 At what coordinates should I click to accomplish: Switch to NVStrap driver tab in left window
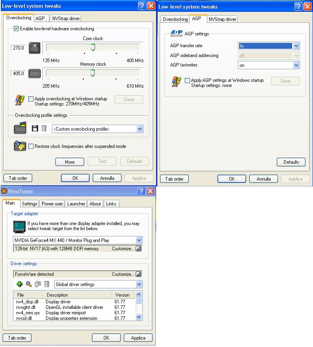66,18
